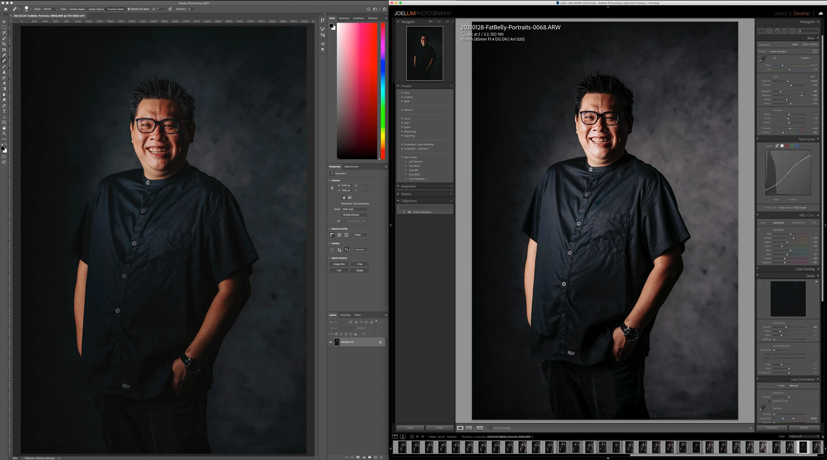Image resolution: width=827 pixels, height=460 pixels.
Task: Click the Exposure slider in Basic panel
Action: click(x=787, y=81)
